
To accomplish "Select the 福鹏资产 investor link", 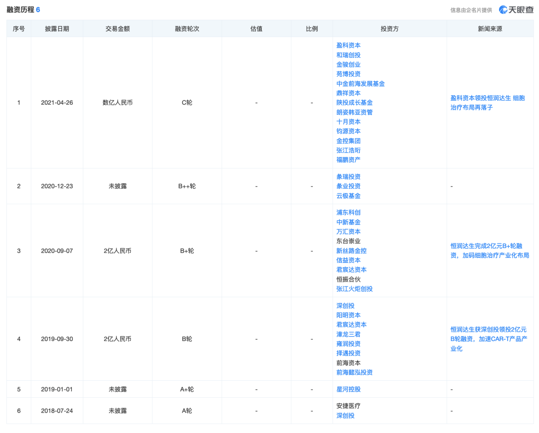I will click(348, 160).
